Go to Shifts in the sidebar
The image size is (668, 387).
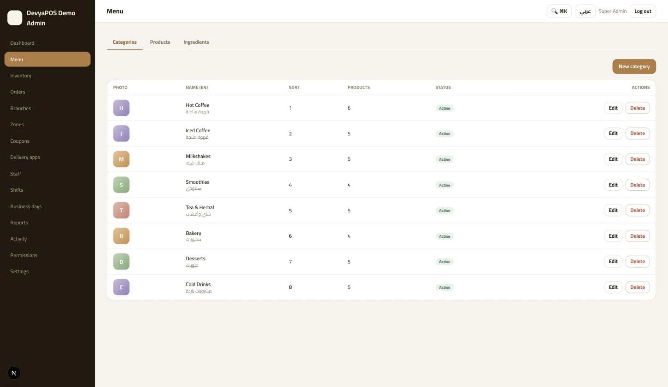[47, 190]
